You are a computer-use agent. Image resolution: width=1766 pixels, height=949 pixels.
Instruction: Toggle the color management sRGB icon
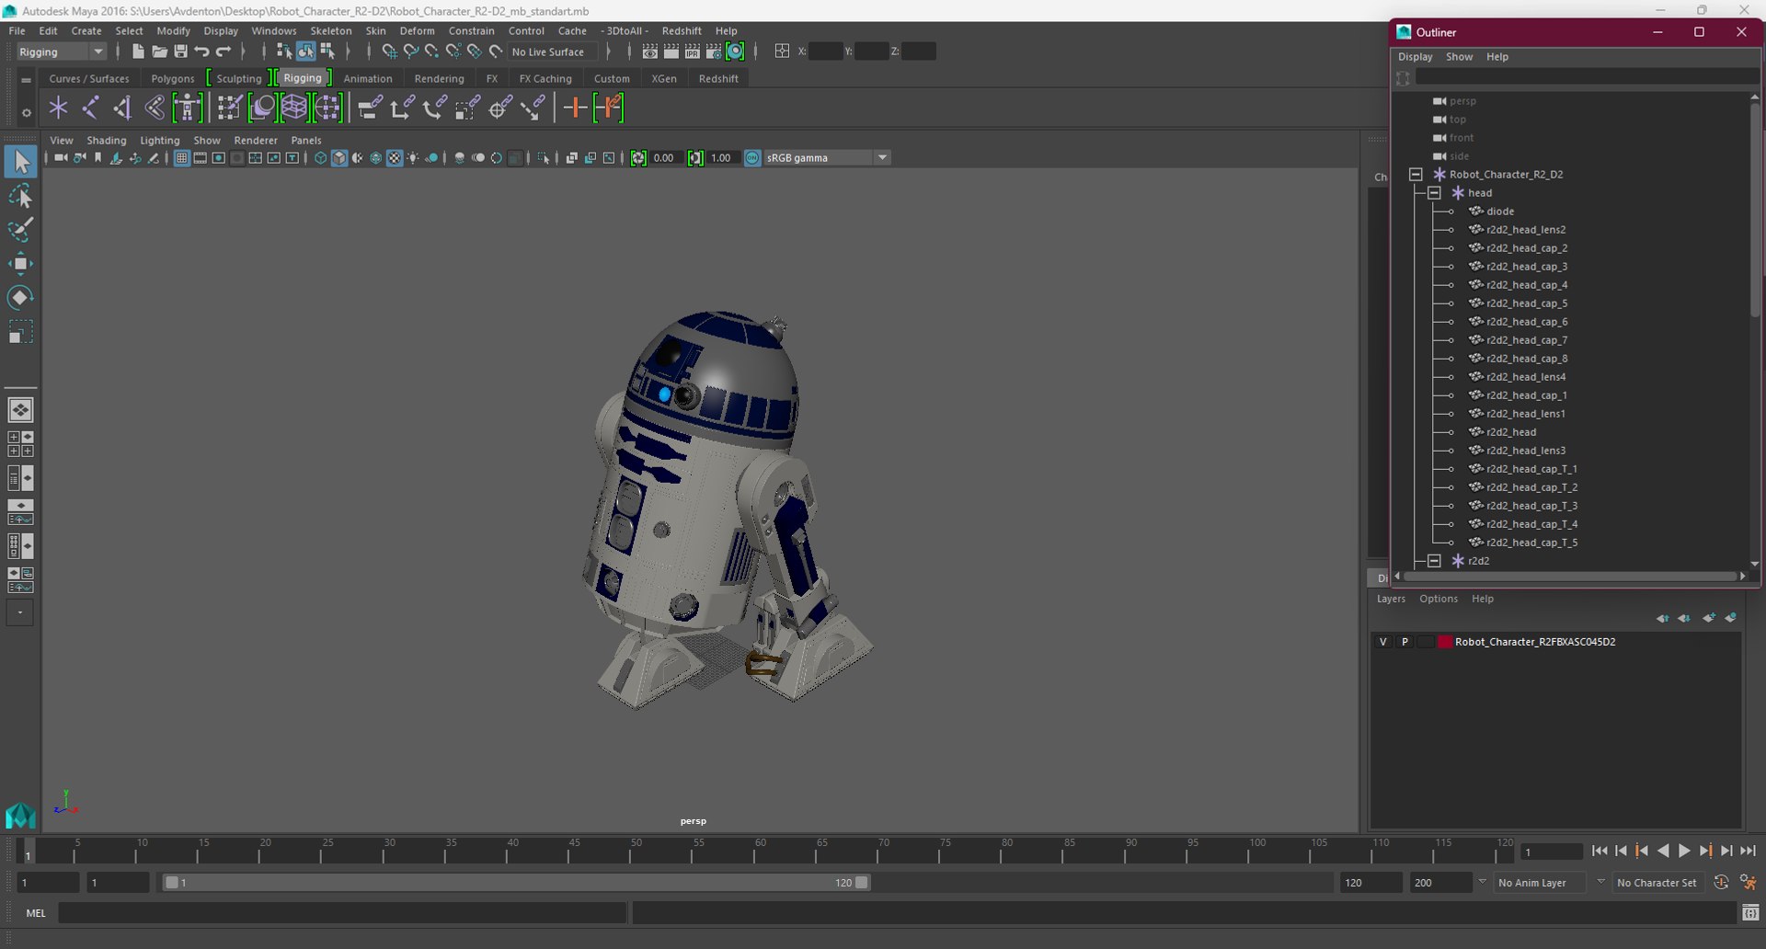[x=752, y=158]
